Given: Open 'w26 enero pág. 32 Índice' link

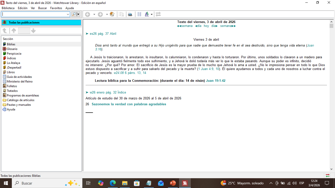Looking at the screenshot, I should (x=108, y=92).
